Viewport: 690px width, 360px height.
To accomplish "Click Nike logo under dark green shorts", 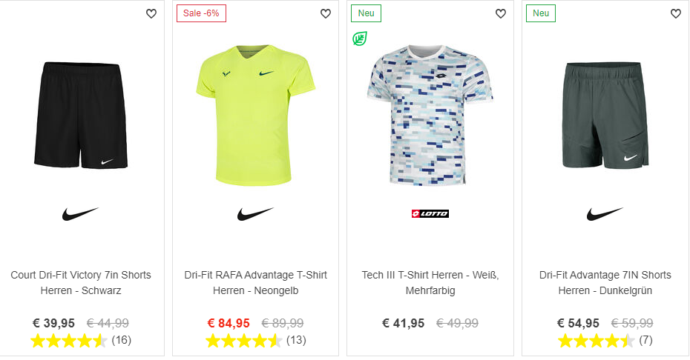I will click(605, 214).
